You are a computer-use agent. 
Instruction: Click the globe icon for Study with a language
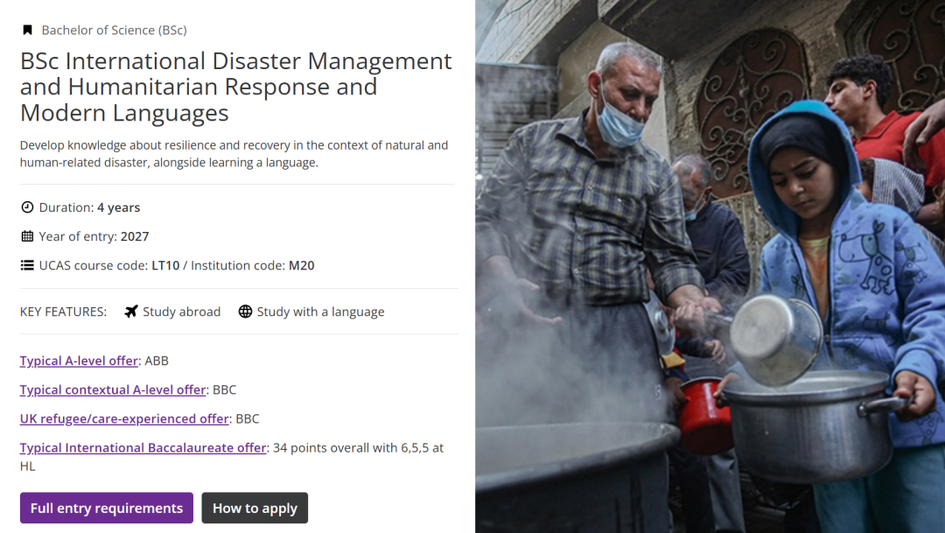coord(245,312)
